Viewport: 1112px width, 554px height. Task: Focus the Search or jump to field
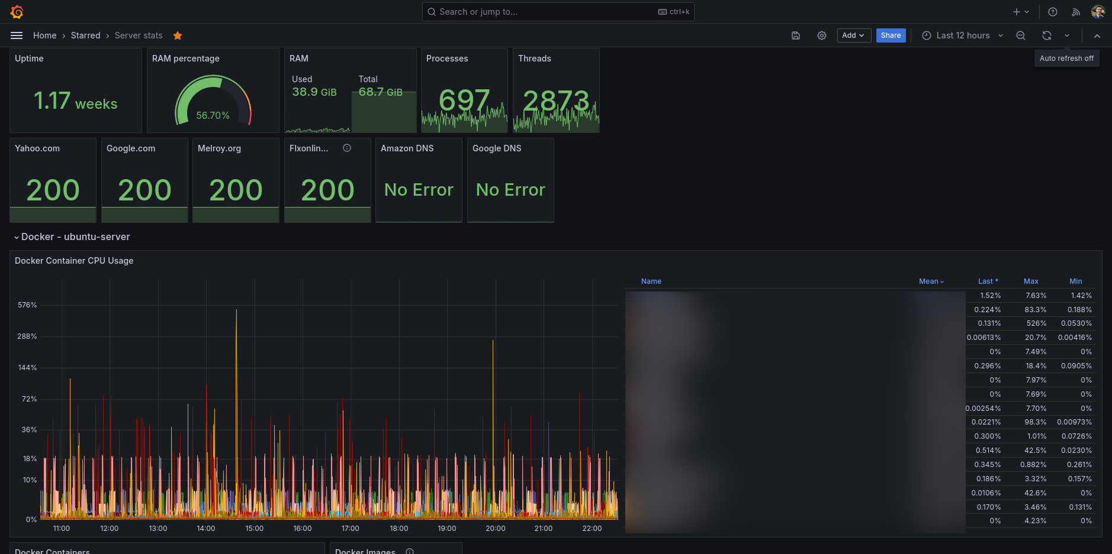(558, 12)
